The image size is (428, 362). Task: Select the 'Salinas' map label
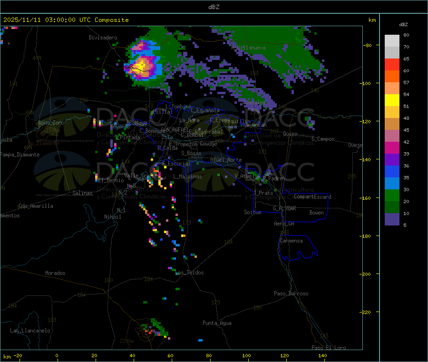[82, 193]
